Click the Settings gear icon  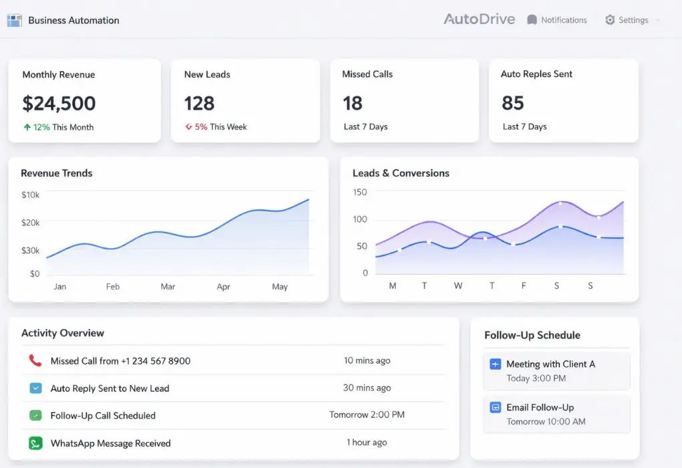point(610,20)
